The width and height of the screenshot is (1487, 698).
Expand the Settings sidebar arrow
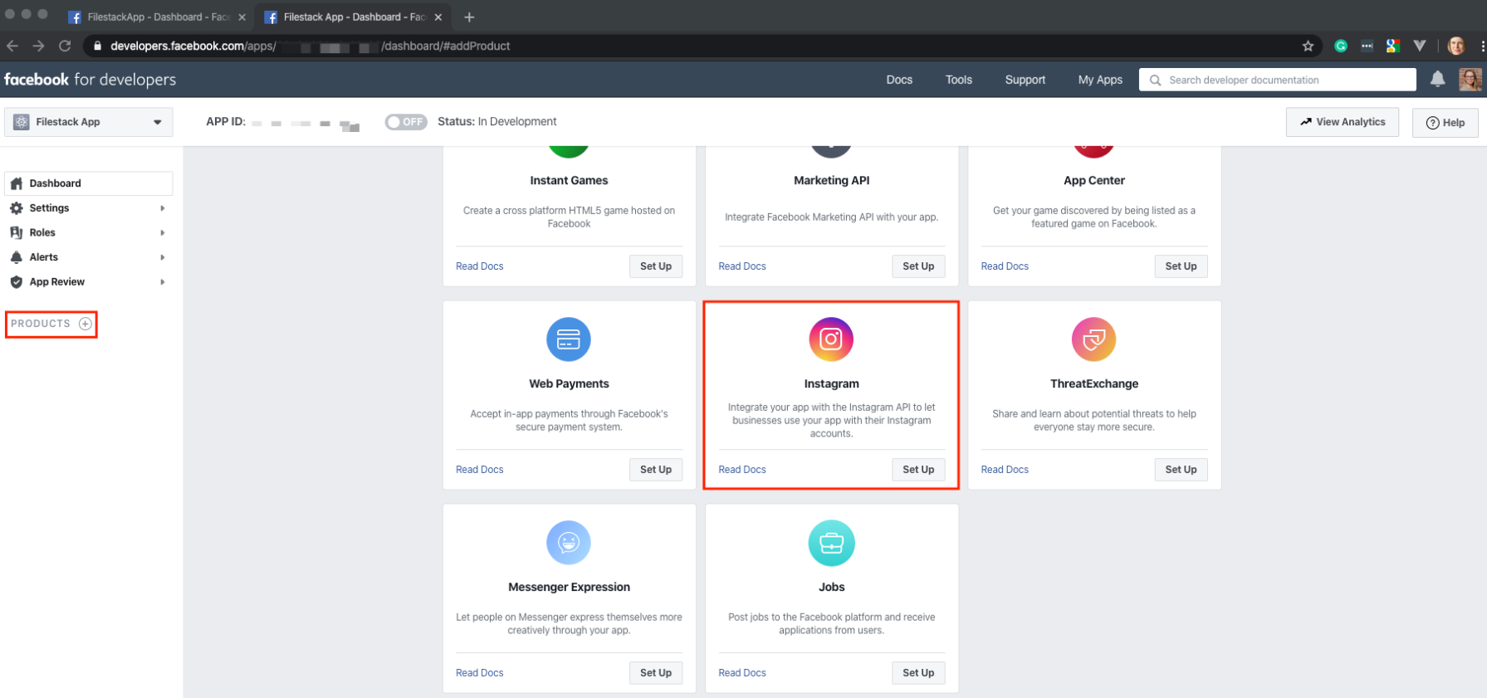(163, 208)
